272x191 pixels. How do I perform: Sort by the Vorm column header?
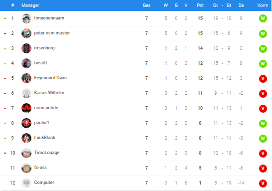pos(263,5)
